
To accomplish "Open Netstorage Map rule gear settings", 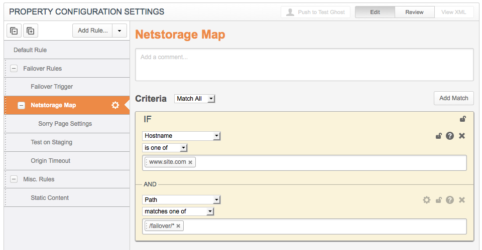I will pos(115,105).
